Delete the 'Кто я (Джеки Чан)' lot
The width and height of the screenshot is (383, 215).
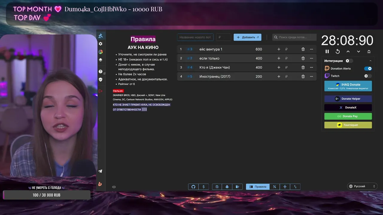pos(303,67)
